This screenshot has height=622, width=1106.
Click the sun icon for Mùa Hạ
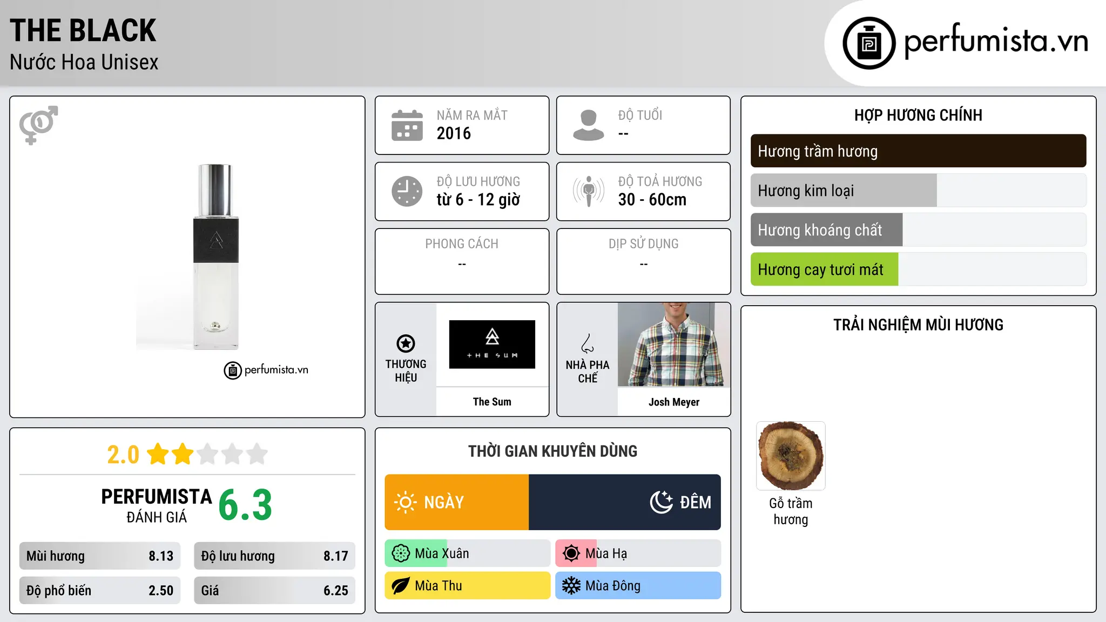[x=571, y=553]
